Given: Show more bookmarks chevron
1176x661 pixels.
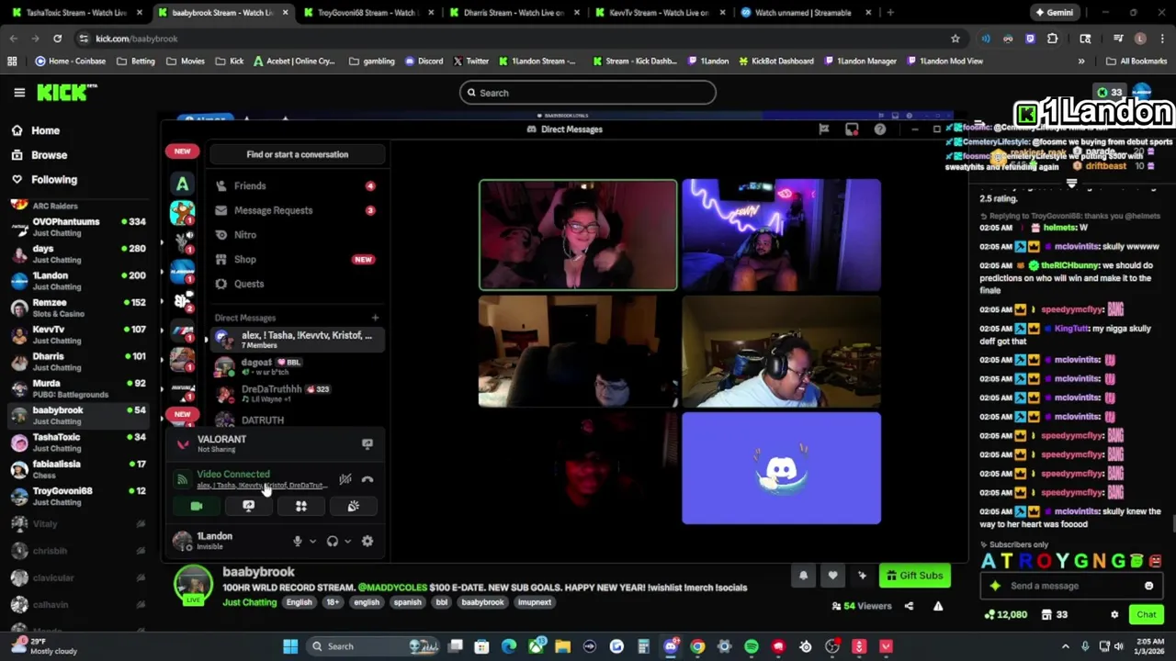Looking at the screenshot, I should click(x=1081, y=62).
